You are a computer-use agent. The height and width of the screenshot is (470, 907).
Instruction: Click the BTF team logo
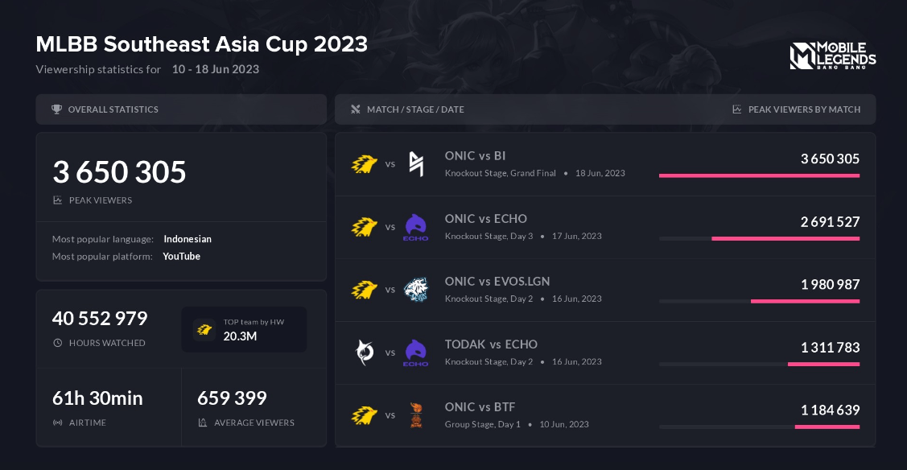415,415
